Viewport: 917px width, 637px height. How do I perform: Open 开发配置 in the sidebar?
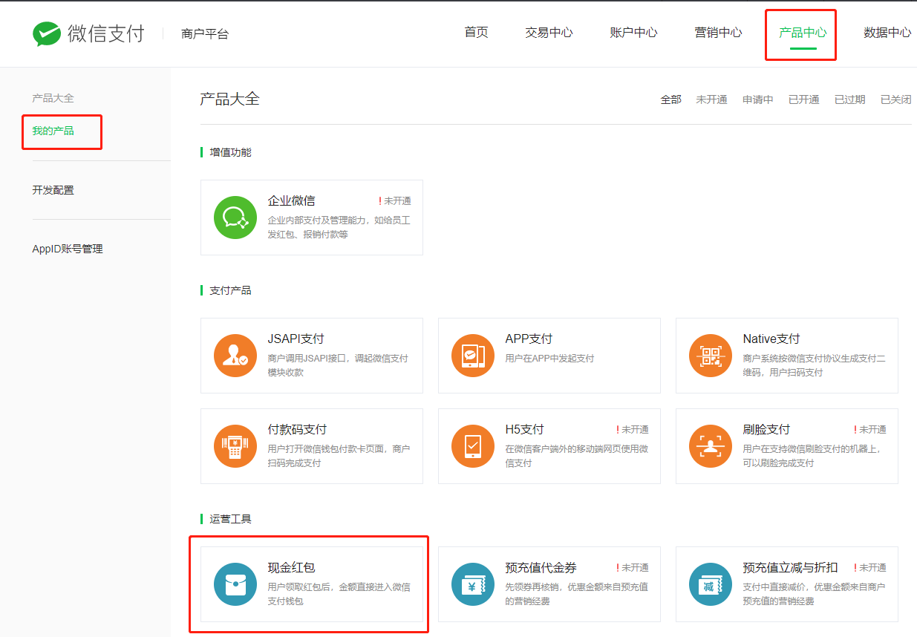(53, 190)
